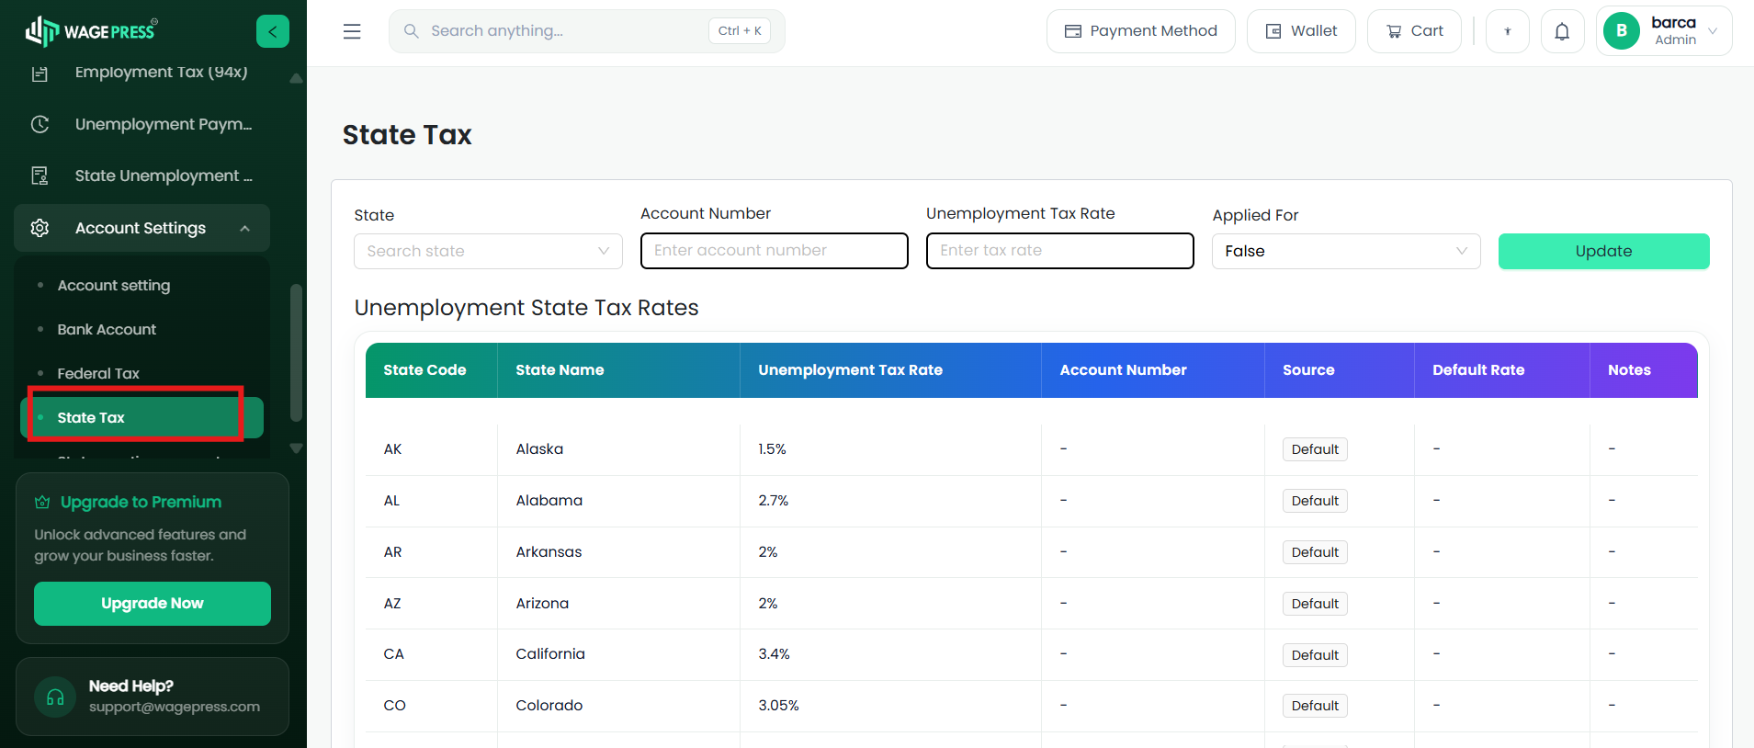Open the hamburger menu icon
1754x748 pixels.
[352, 31]
